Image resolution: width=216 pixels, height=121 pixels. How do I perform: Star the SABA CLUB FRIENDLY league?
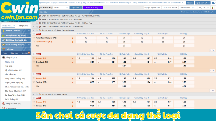pyautogui.click(x=36, y=27)
